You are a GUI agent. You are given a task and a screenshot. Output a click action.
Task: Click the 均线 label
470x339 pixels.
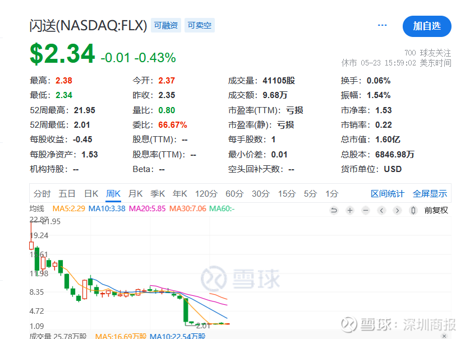click(x=37, y=208)
